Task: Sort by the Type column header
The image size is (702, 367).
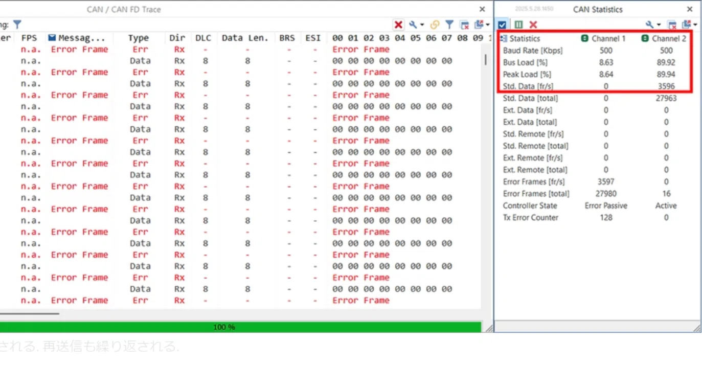Action: [138, 38]
